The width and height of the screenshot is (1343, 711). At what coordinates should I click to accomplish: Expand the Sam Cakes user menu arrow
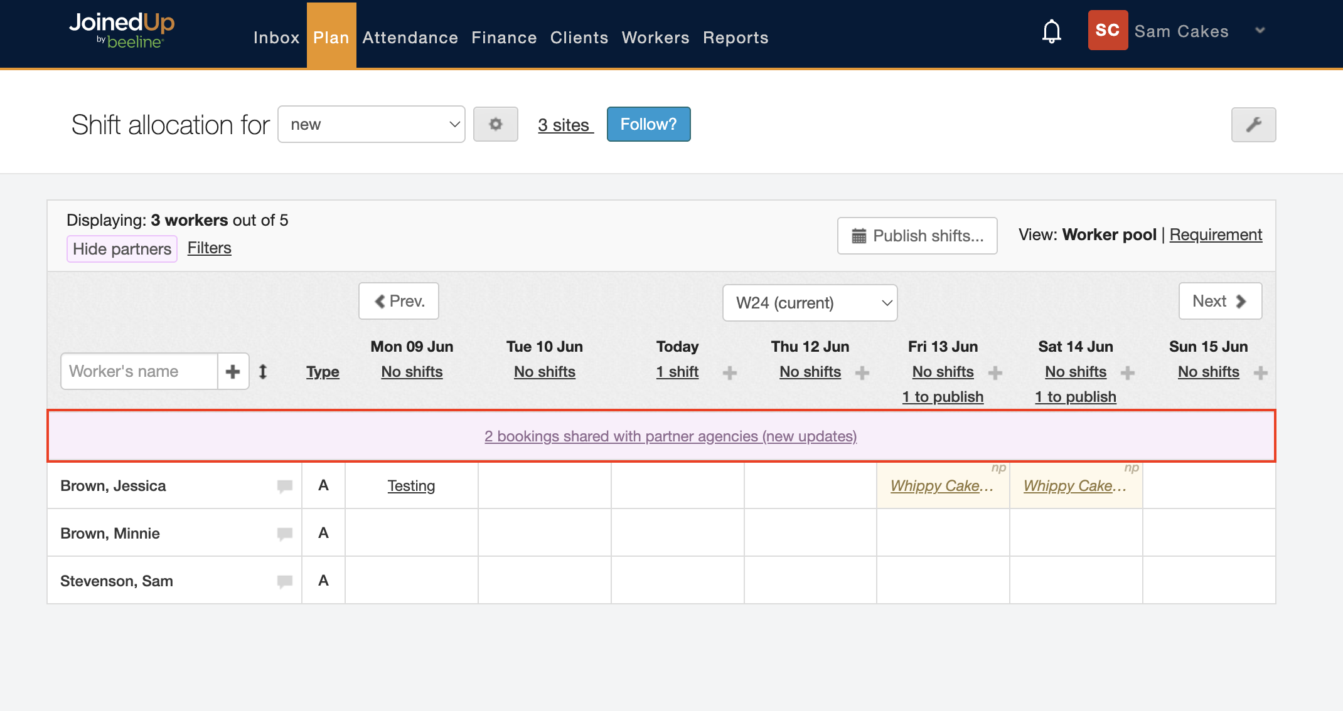click(1260, 31)
